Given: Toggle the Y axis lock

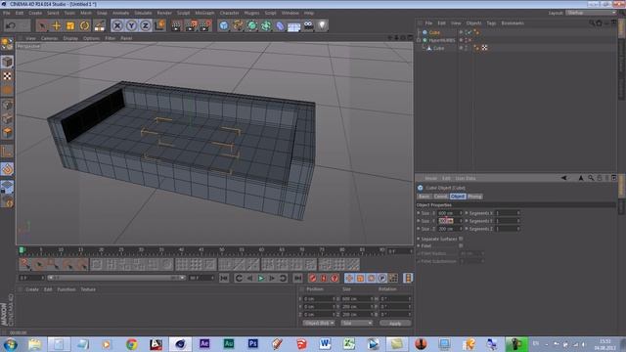Looking at the screenshot, I should [131, 25].
